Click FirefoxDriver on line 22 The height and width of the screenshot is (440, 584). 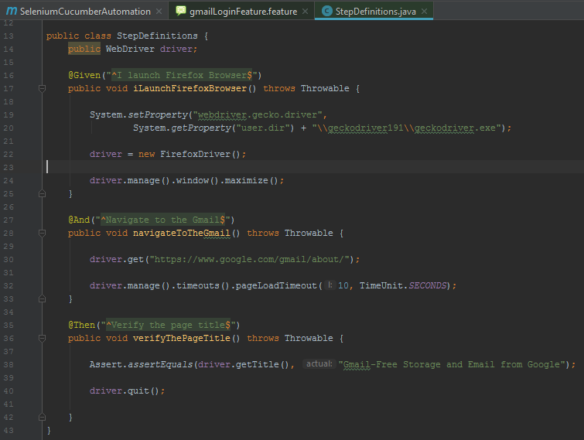pos(195,154)
